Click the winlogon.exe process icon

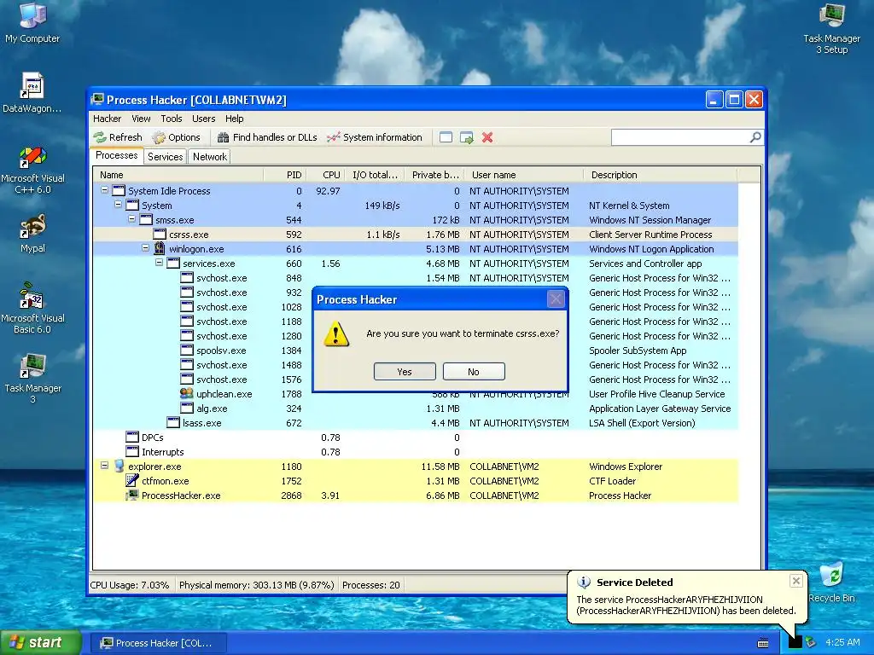point(160,248)
